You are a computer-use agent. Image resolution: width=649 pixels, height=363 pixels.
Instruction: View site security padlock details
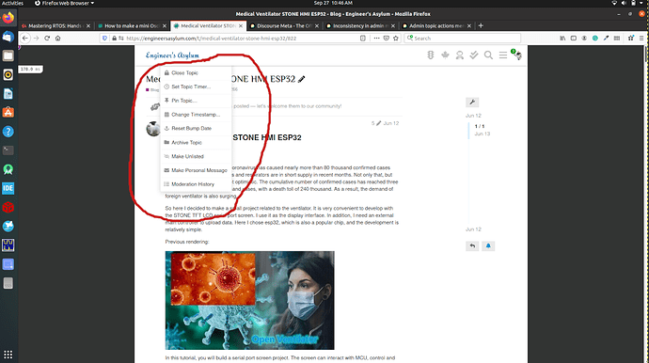point(114,38)
